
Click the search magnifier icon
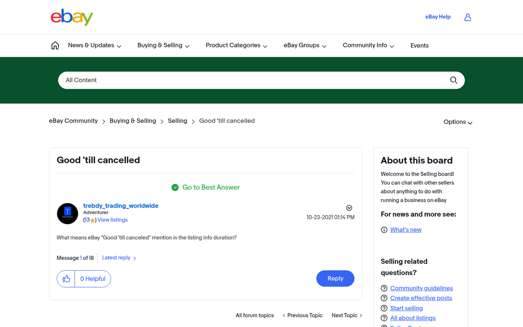[x=453, y=80]
